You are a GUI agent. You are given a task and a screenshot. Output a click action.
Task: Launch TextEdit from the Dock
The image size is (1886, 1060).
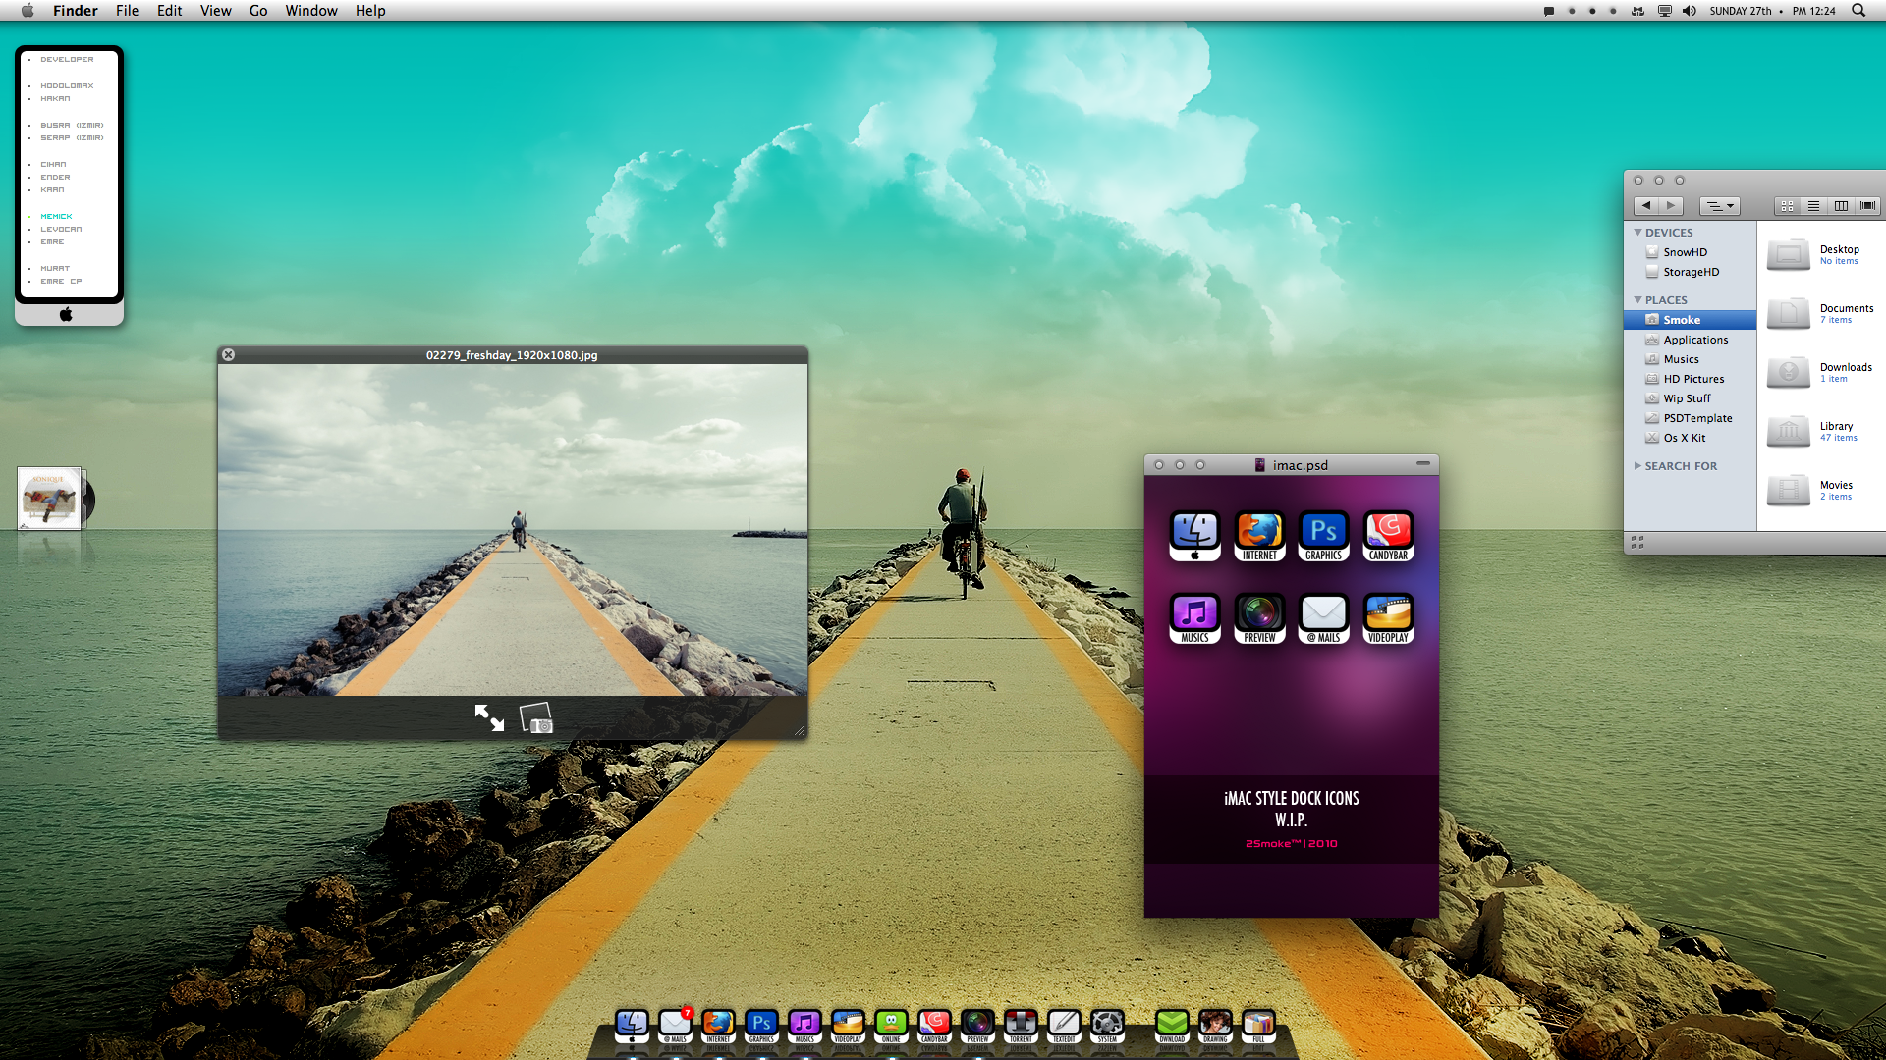coord(1064,1025)
